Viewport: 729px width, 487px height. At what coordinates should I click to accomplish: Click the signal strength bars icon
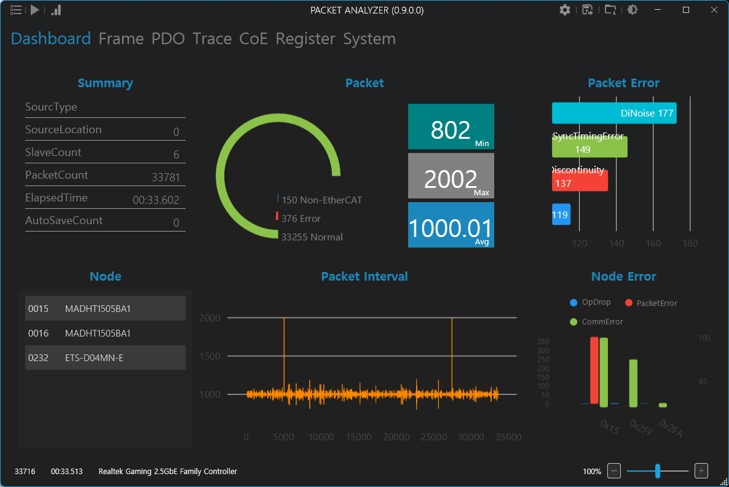[56, 10]
